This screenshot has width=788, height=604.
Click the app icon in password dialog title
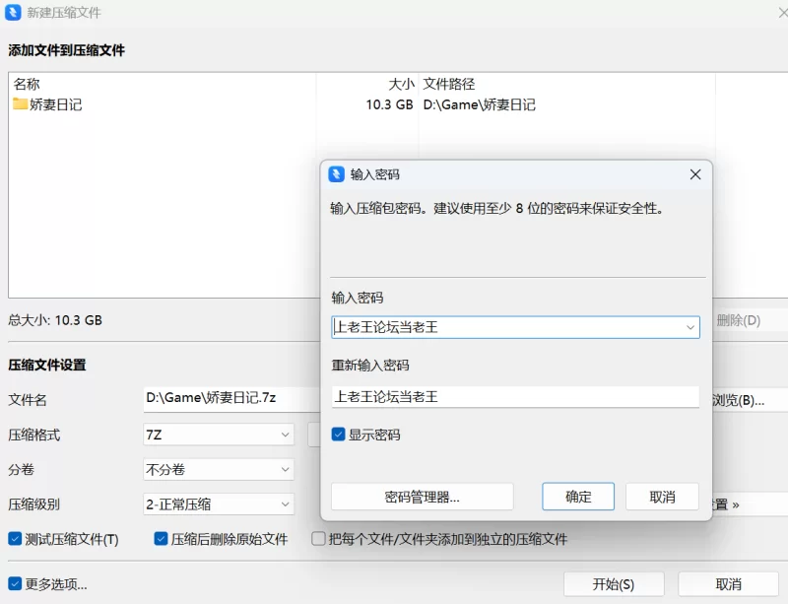pyautogui.click(x=336, y=174)
